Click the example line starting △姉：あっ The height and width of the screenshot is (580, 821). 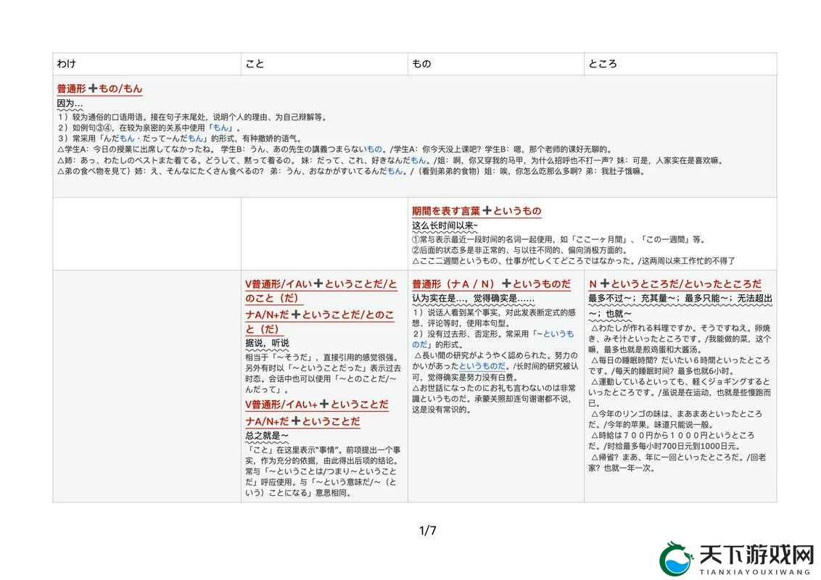click(390, 160)
